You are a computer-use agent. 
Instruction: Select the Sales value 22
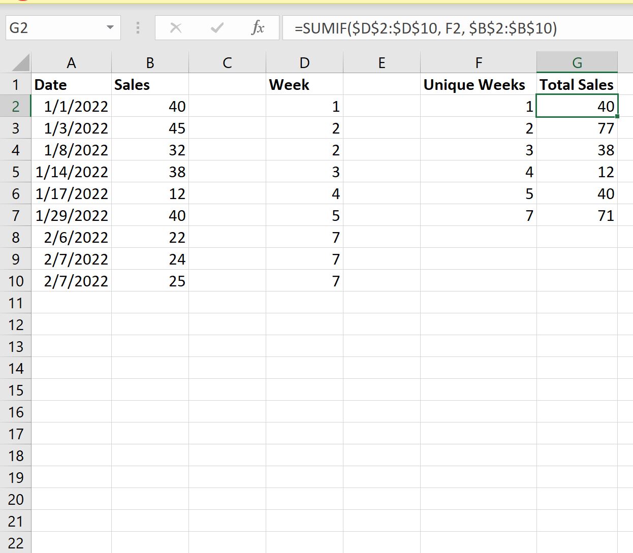(x=150, y=237)
